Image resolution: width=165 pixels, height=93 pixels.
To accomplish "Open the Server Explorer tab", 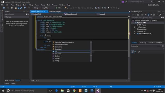I will (9, 80).
